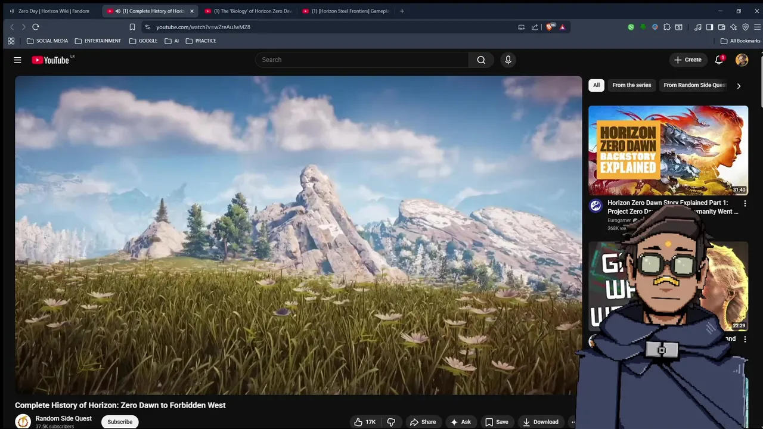This screenshot has height=429, width=763.
Task: Subscribe to Random Side Quest
Action: [120, 422]
